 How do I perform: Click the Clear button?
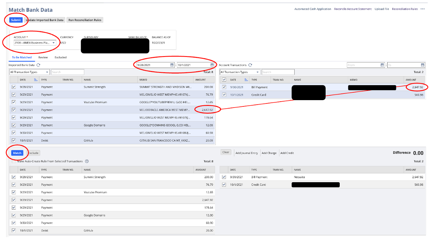point(226,152)
